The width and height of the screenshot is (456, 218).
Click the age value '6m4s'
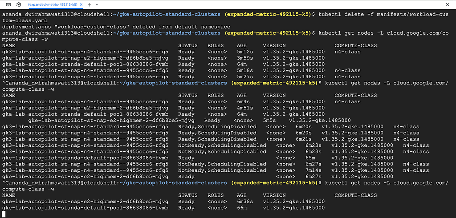click(x=244, y=102)
